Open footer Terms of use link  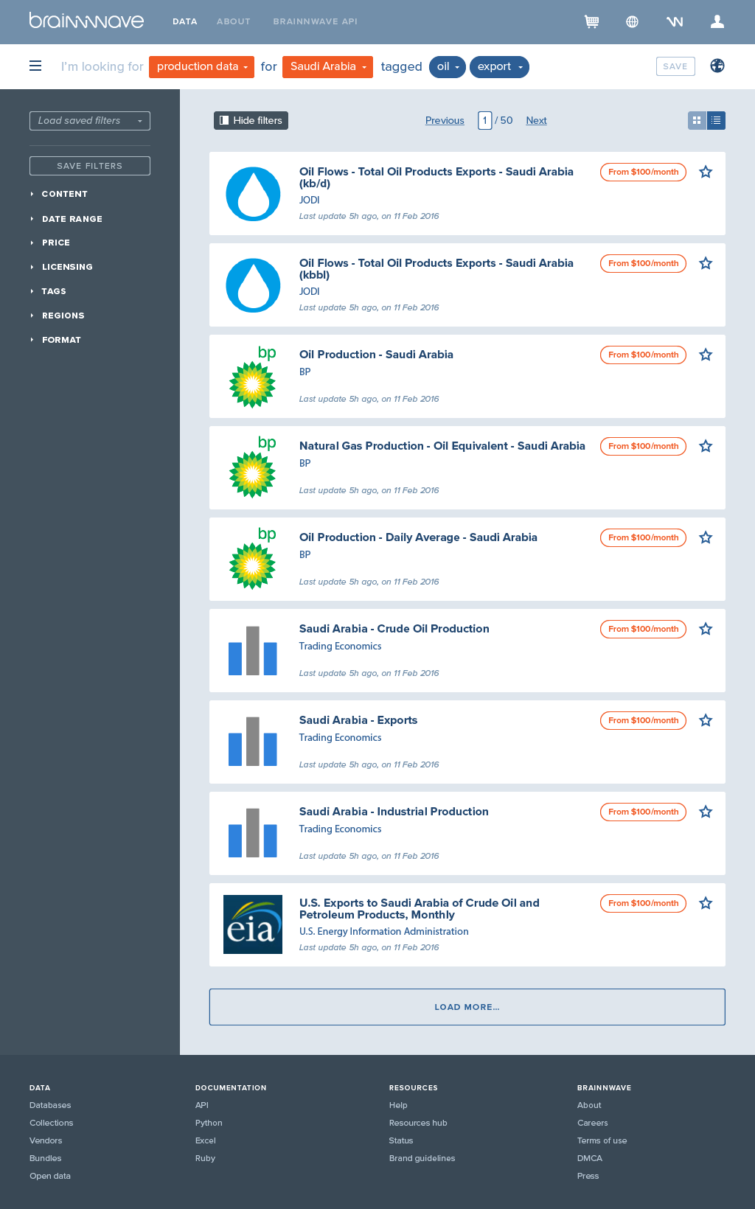pyautogui.click(x=602, y=1140)
